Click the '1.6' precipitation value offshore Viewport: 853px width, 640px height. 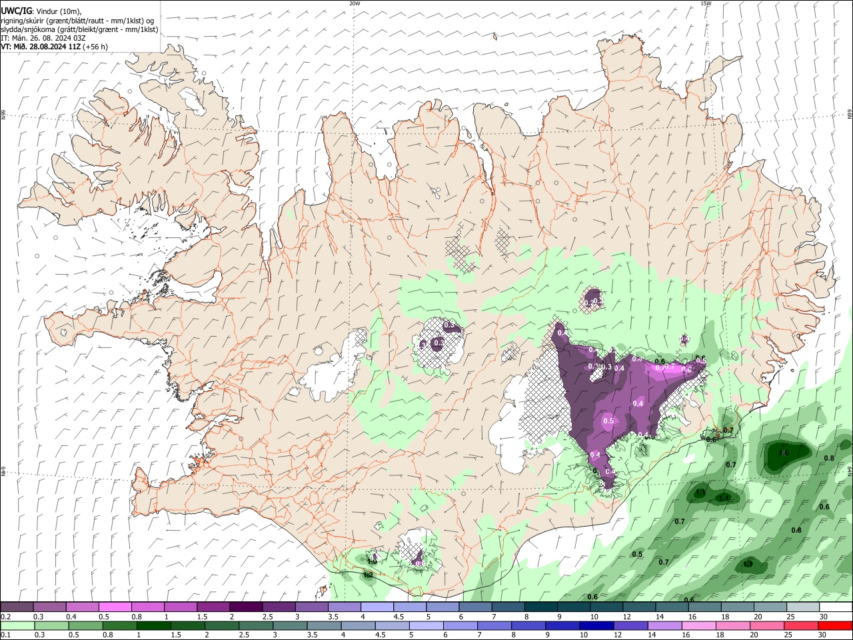(784, 453)
